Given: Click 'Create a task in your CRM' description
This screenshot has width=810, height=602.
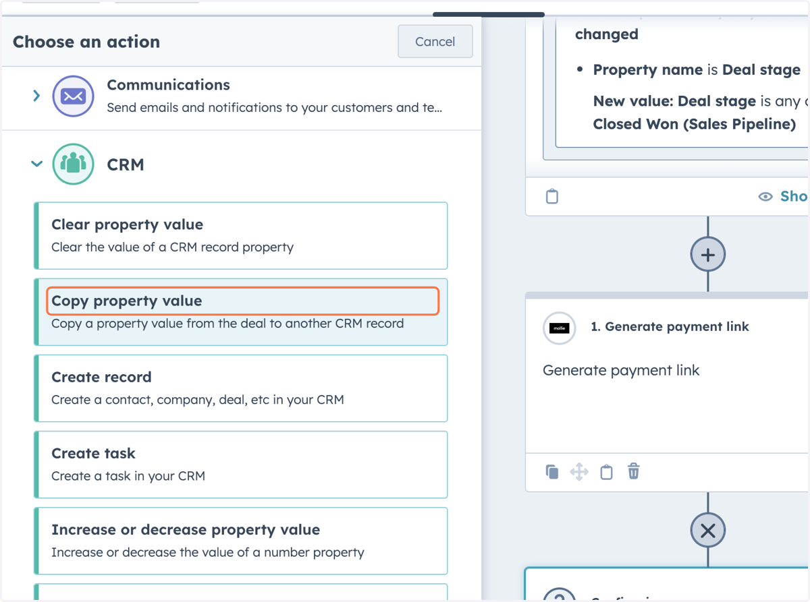Looking at the screenshot, I should tap(128, 476).
